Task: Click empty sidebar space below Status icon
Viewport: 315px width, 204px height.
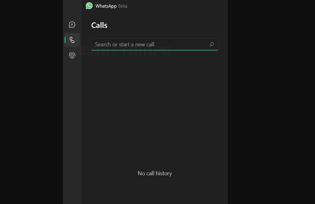Action: (72, 126)
